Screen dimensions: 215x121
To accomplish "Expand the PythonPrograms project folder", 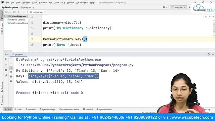I will tap(5, 16).
